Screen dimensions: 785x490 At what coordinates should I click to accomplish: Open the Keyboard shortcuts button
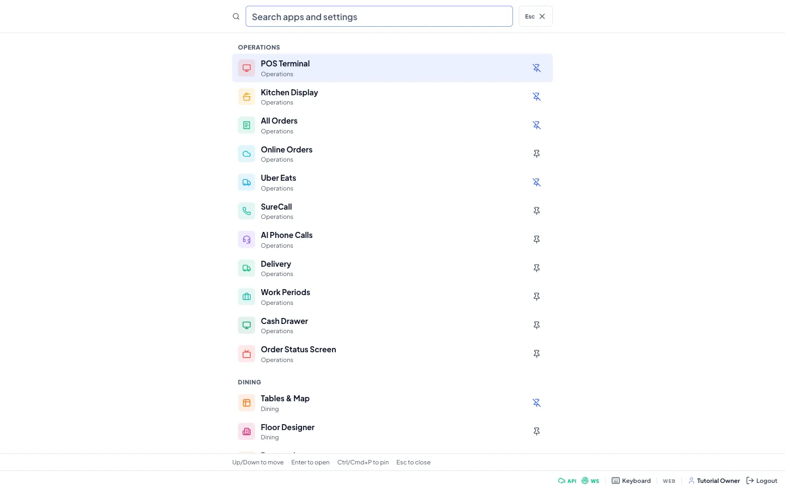[x=631, y=481]
